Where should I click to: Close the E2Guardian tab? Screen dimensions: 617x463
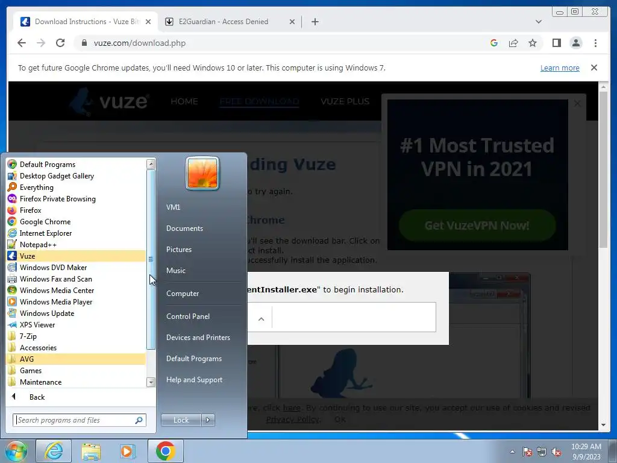tap(292, 22)
